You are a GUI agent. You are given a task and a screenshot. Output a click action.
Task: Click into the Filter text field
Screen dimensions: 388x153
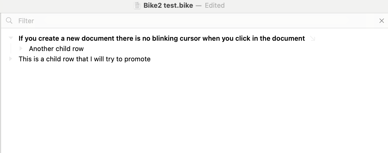point(181,21)
